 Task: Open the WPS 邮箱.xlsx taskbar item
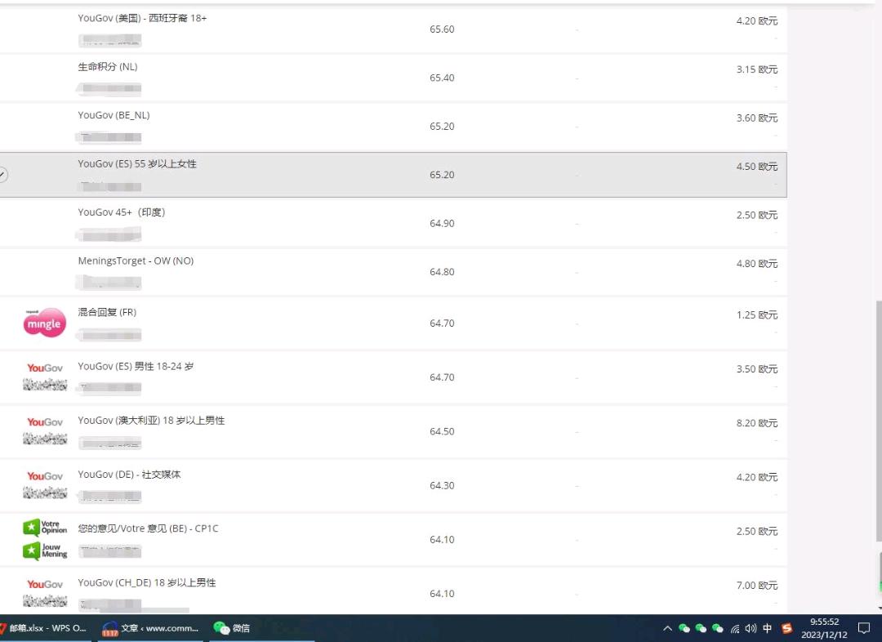(x=45, y=628)
